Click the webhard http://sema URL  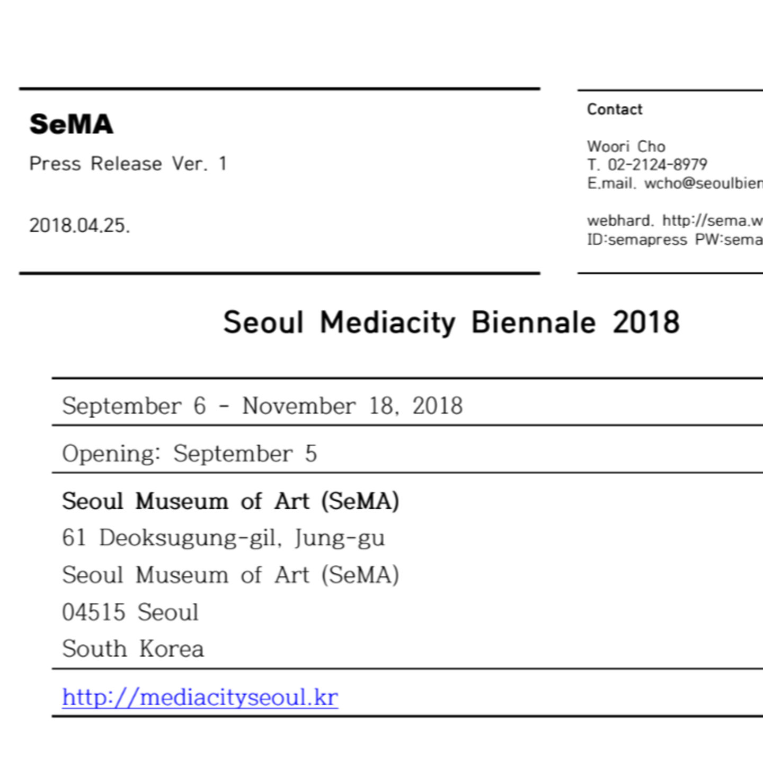pyautogui.click(x=712, y=220)
